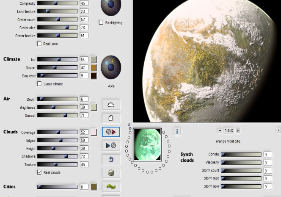Click the copy pages icon button
Screen dimensions: 281x197
tap(111, 118)
